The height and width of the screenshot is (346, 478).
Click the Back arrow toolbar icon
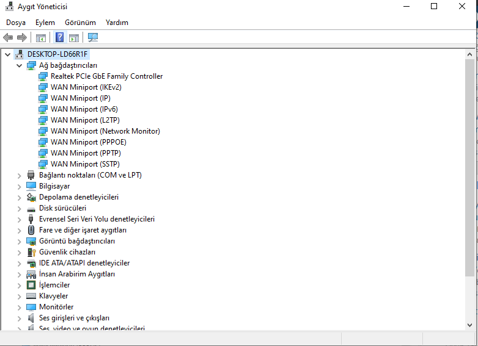click(8, 37)
